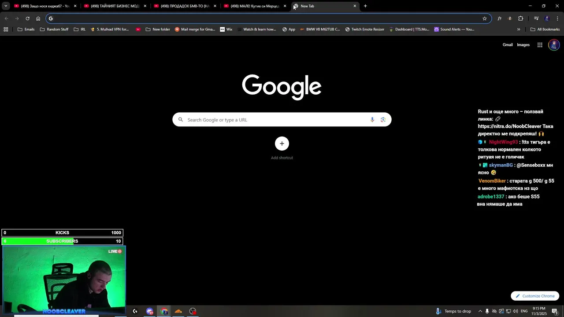The width and height of the screenshot is (564, 317).
Task: Start voice search with the microphone icon
Action: 372,120
